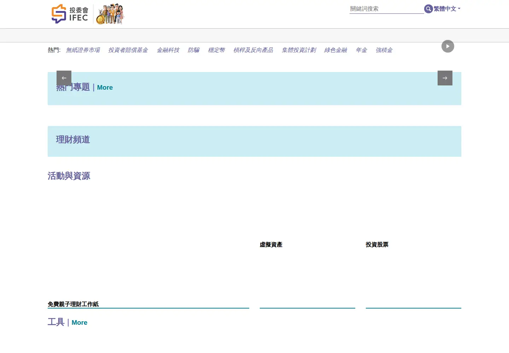
Task: Click the next slide right arrow
Action: coord(445,78)
